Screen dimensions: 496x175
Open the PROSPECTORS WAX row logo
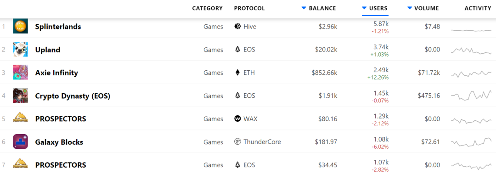pos(20,119)
